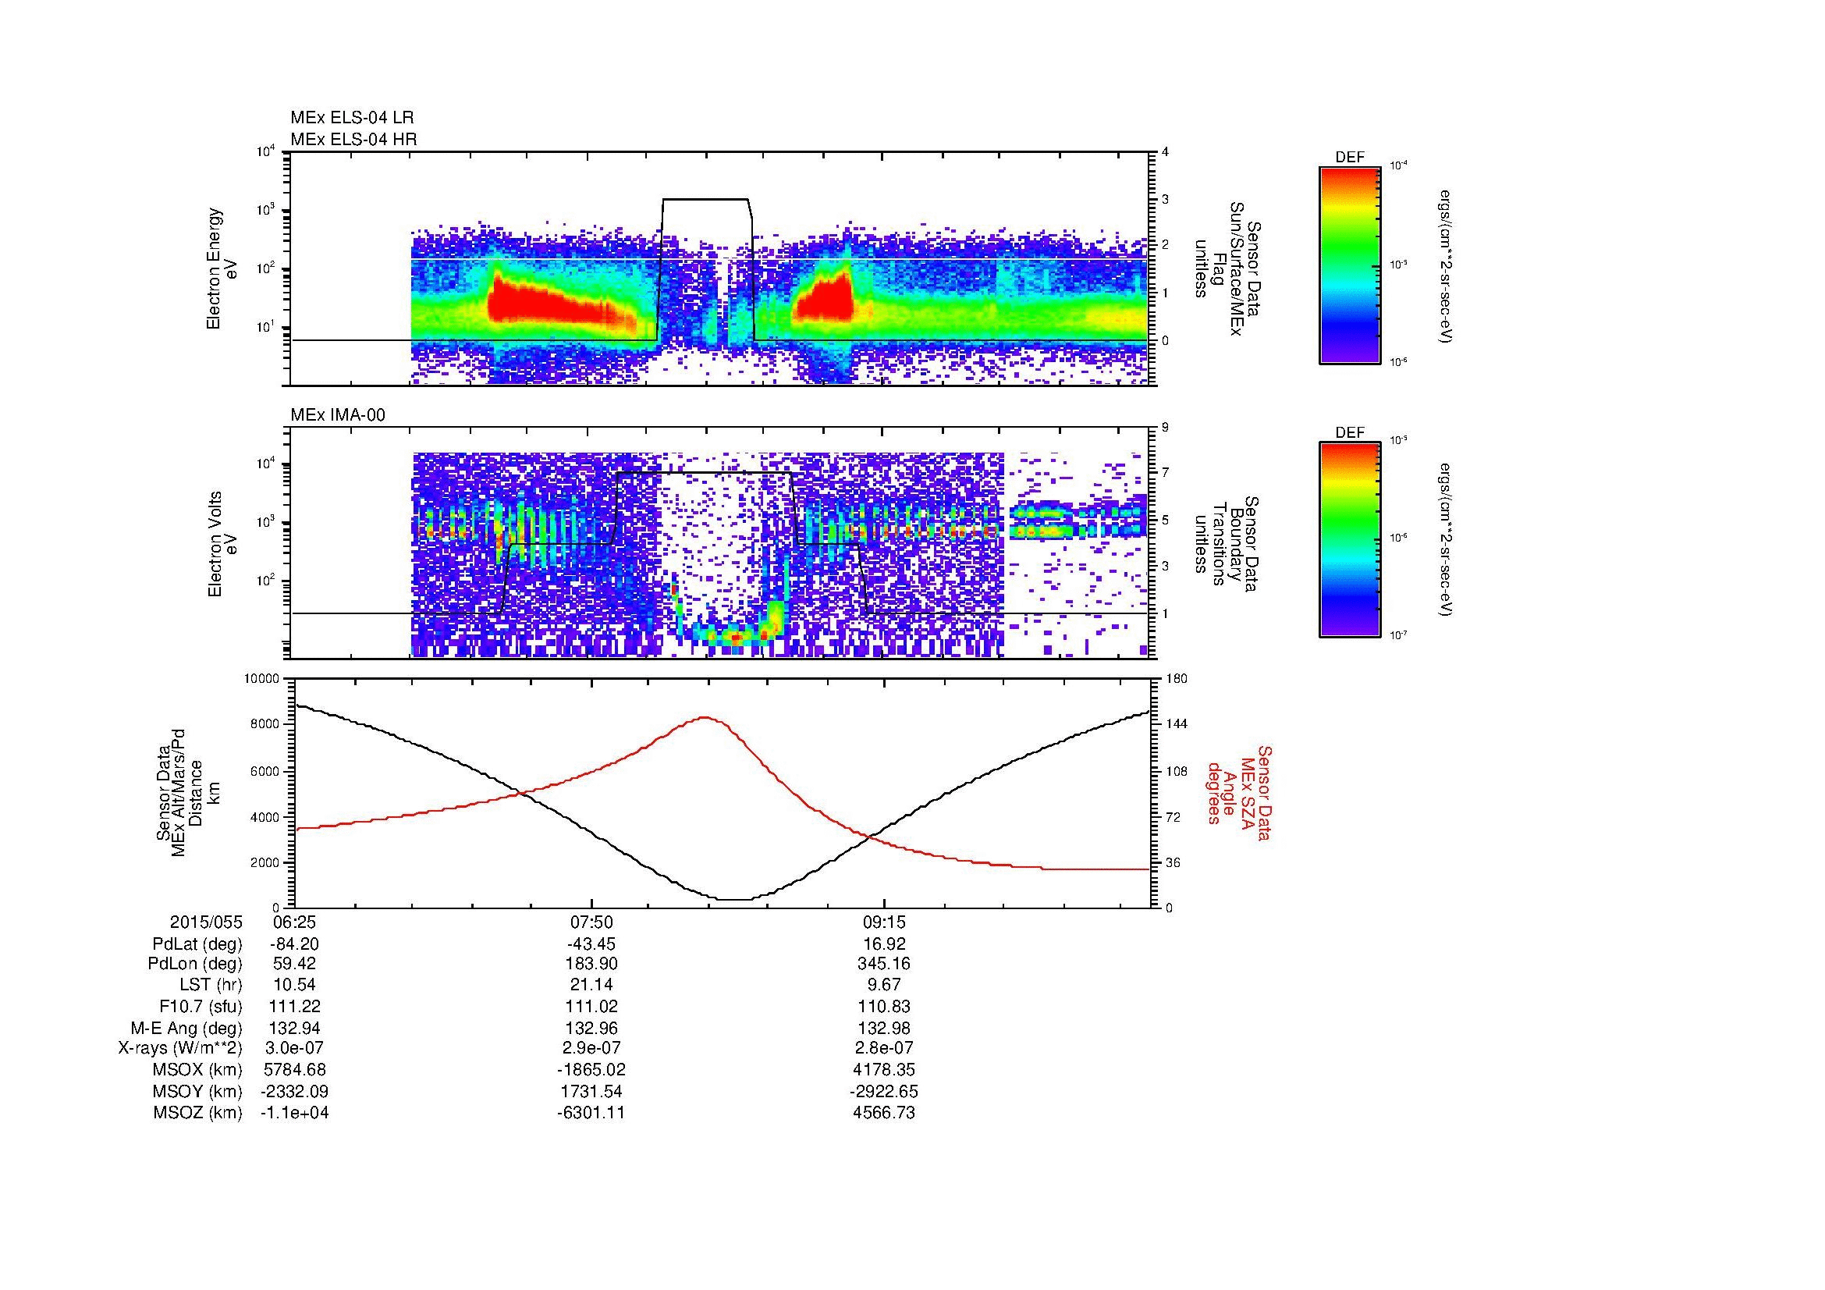
Task: Click the MSOX value '4178.35'
Action: click(x=884, y=1070)
